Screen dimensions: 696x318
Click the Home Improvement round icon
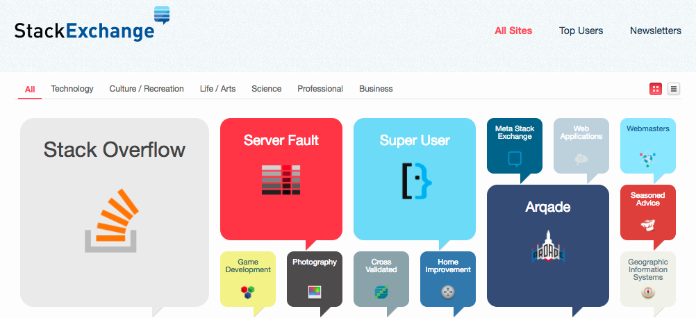tap(447, 292)
